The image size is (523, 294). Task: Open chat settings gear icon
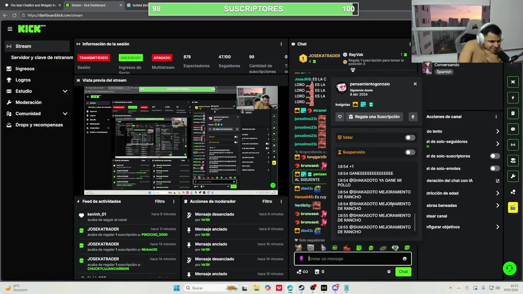coord(389,272)
